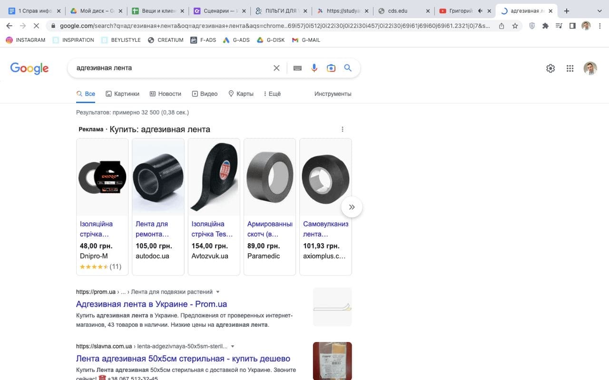Switch to the Карты search tab
This screenshot has width=609, height=380.
241,94
